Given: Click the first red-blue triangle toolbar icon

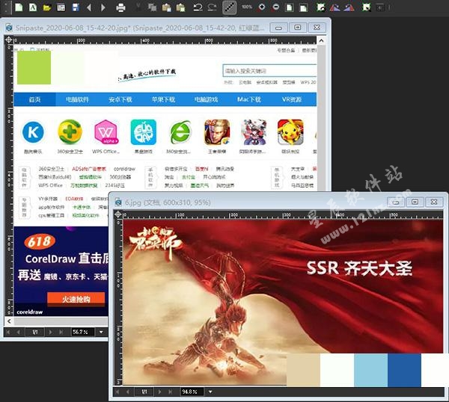Looking at the screenshot, I should coord(335,7).
